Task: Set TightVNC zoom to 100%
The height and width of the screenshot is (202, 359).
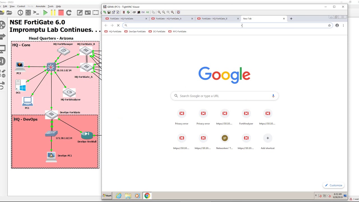Action: (x=168, y=12)
